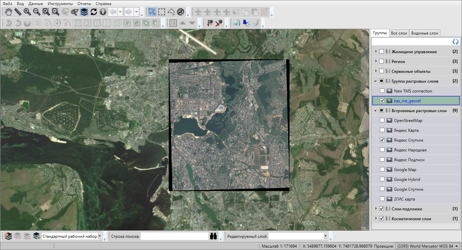The width and height of the screenshot is (462, 250).
Task: Activate the ruler measurement tool
Action: pos(18,12)
